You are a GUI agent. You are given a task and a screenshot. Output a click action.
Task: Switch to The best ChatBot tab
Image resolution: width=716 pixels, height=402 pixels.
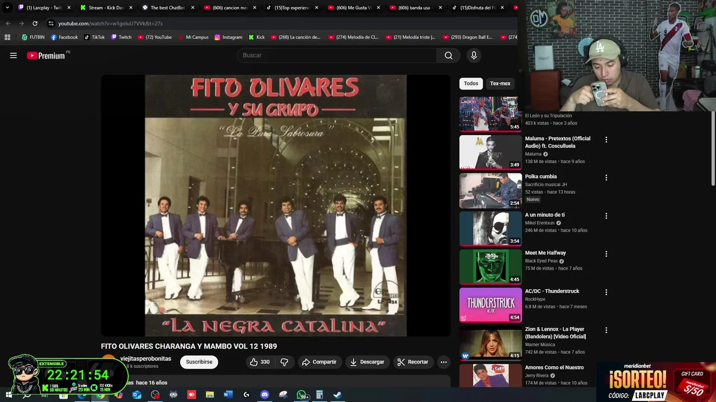coord(167,8)
